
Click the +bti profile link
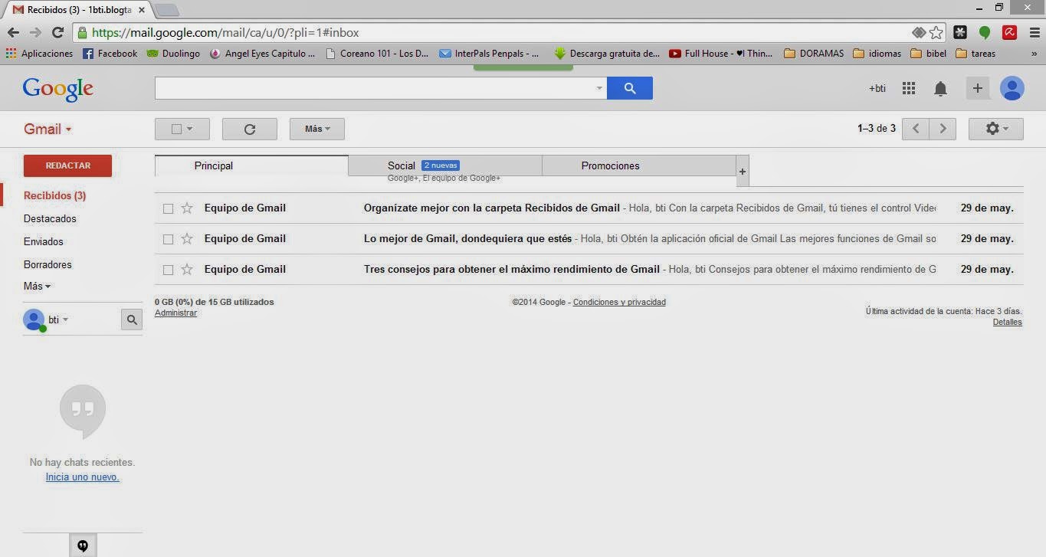tap(877, 88)
